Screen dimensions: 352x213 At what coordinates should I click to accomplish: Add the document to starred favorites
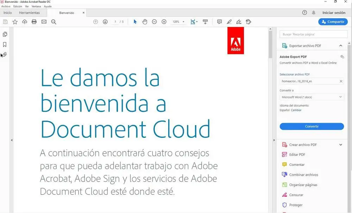pos(15,22)
